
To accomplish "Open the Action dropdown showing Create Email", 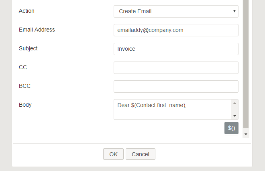I will click(176, 12).
